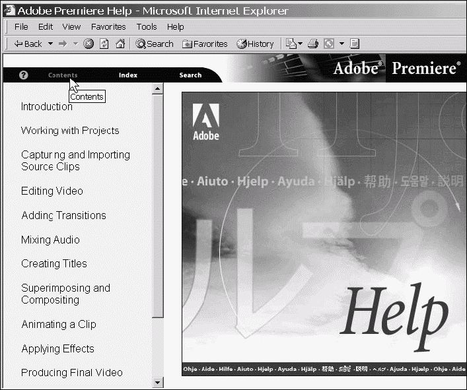
Task: Open the Back button history dropdown arrow
Action: click(x=50, y=44)
